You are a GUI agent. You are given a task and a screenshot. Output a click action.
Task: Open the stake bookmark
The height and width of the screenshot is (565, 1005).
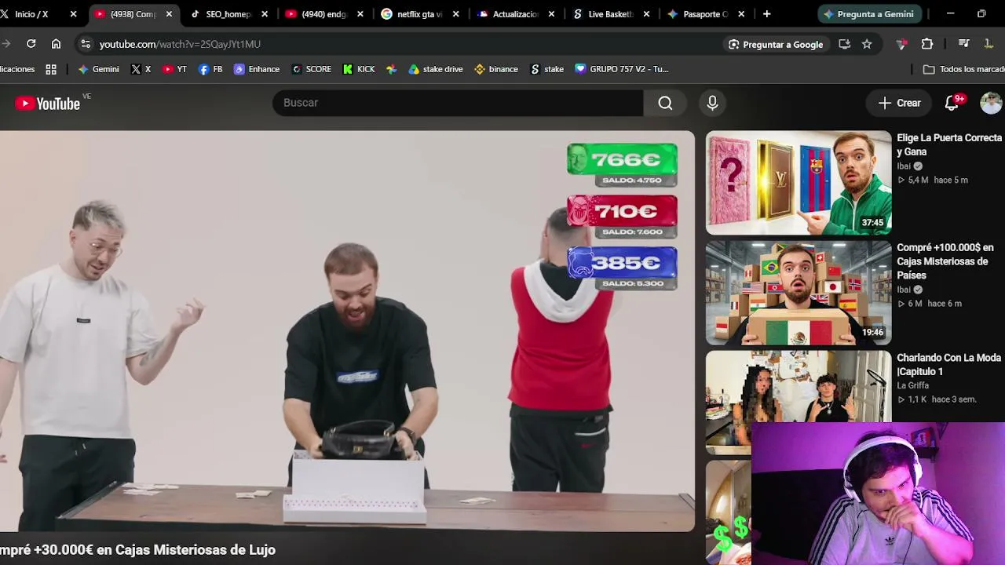click(547, 69)
